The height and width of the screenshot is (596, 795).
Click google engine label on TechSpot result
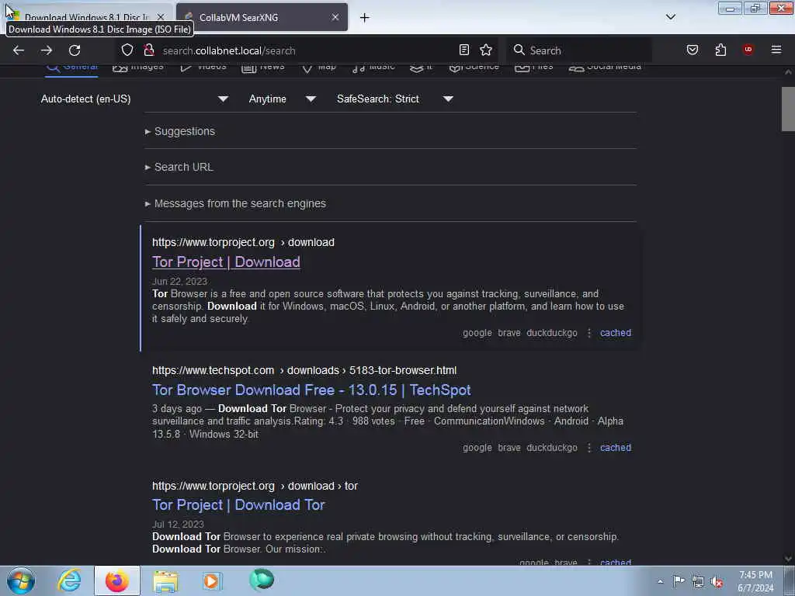[x=477, y=448]
